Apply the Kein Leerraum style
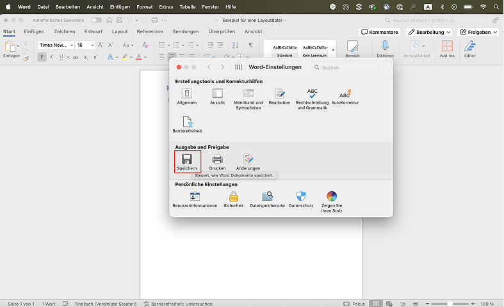 (314, 49)
